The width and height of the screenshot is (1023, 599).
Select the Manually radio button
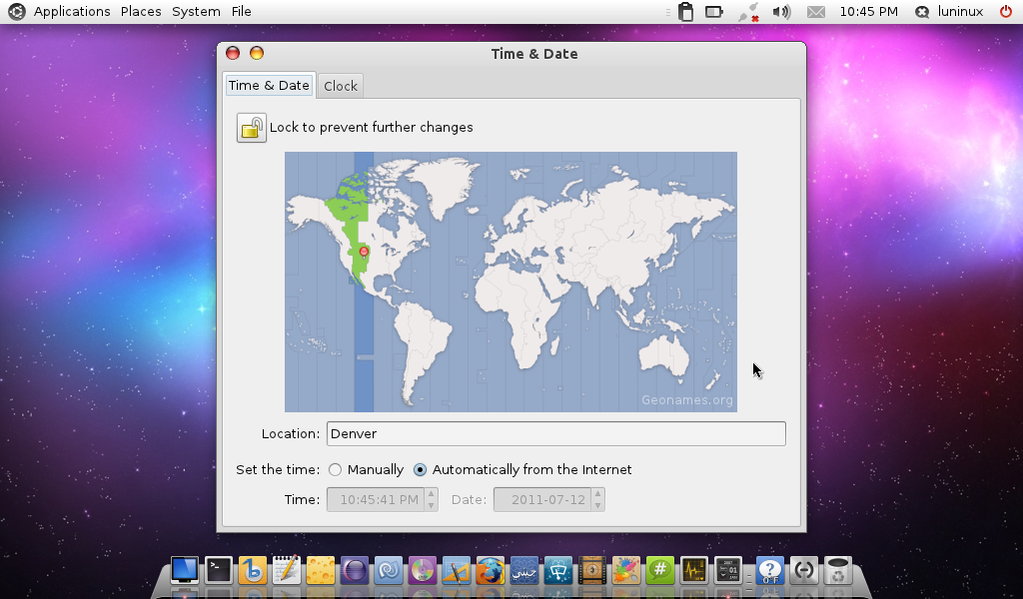point(336,469)
